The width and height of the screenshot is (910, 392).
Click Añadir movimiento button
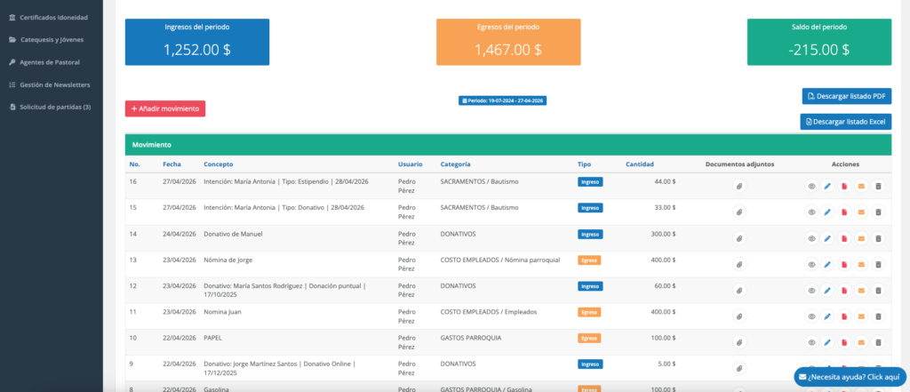165,108
